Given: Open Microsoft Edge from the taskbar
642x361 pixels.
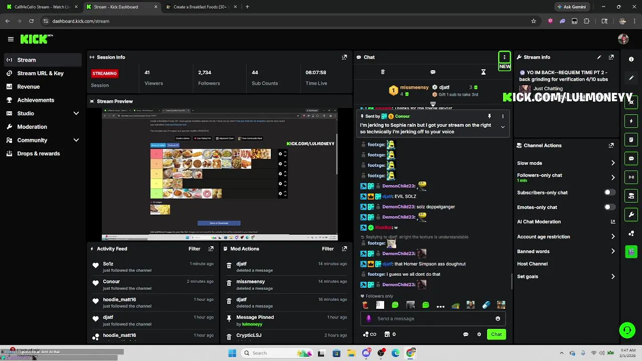Looking at the screenshot, I should tap(396, 353).
